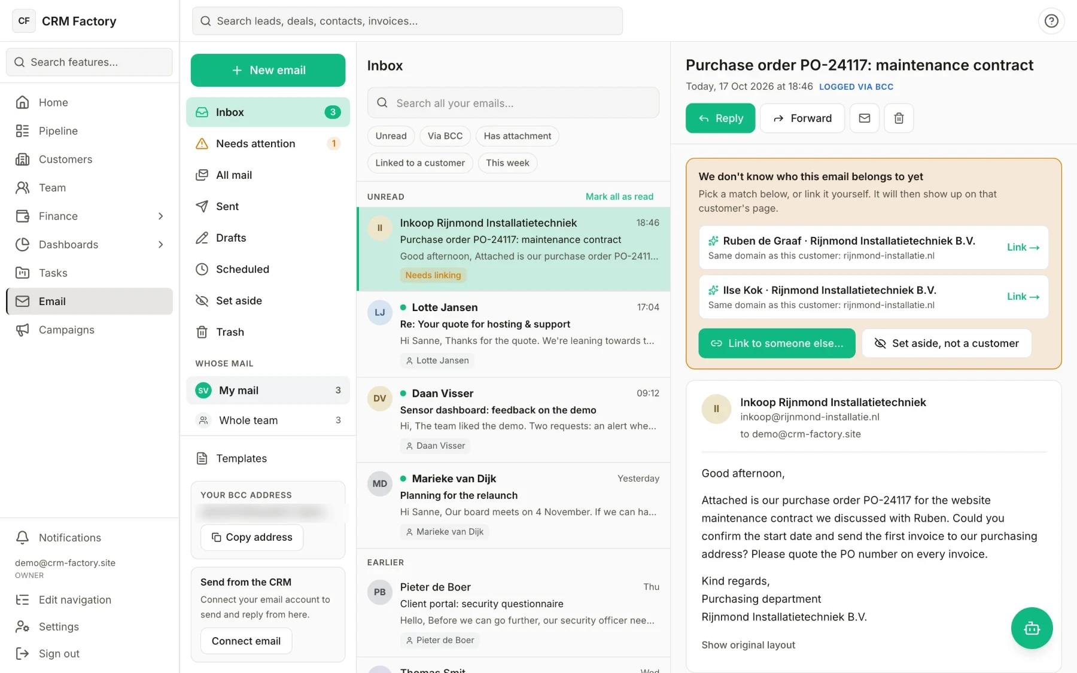Toggle the Linked to a customer filter
Viewport: 1077px width, 673px height.
coord(420,163)
